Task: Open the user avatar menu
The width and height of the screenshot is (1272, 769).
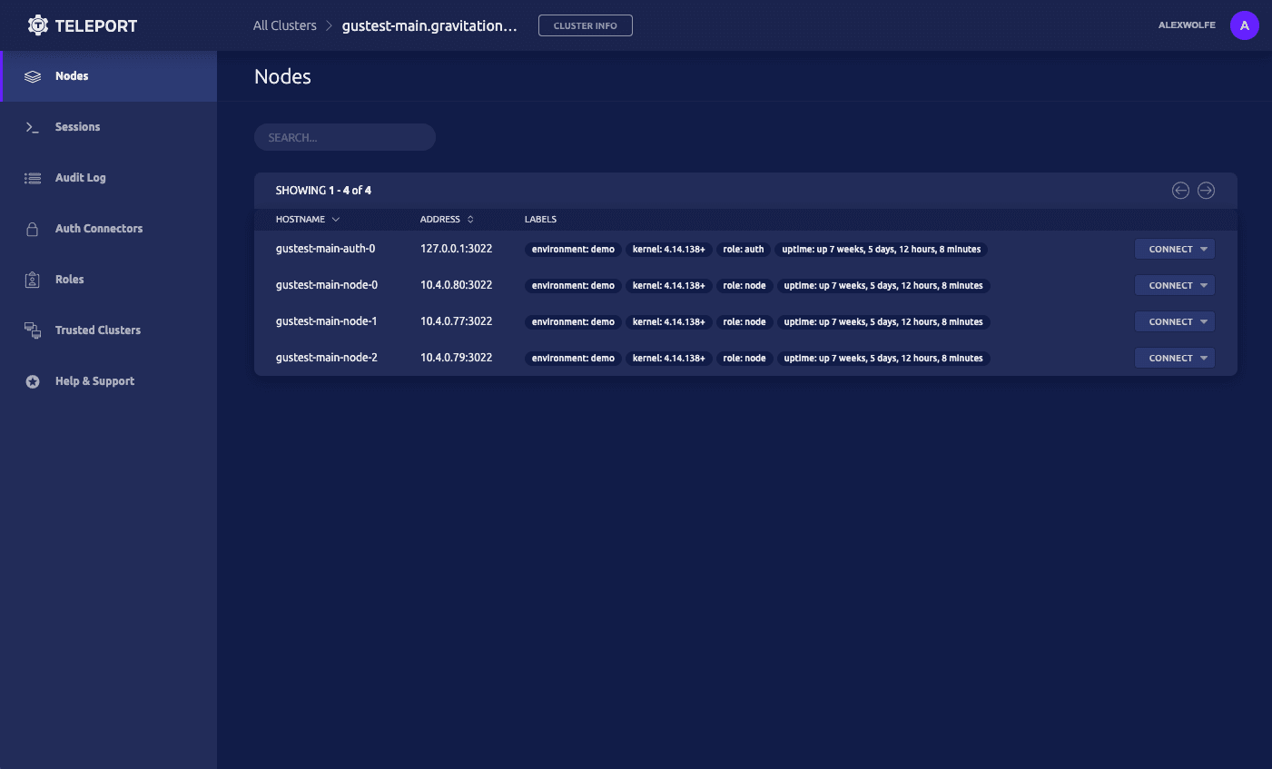Action: point(1244,25)
